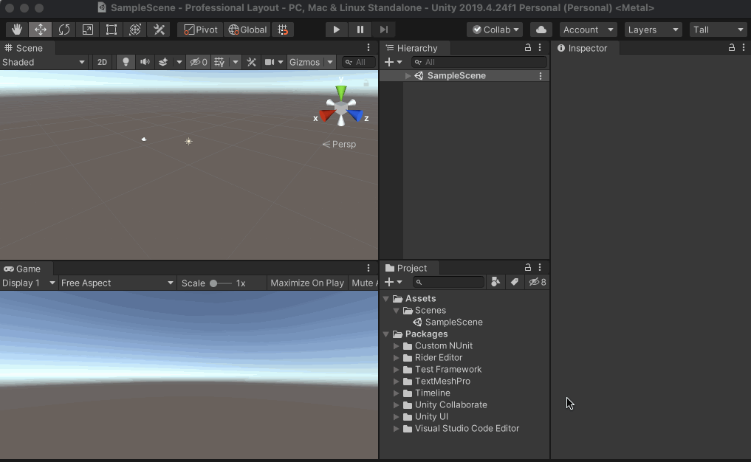Image resolution: width=751 pixels, height=462 pixels.
Task: Toggle Maximize On Play
Action: (x=307, y=283)
